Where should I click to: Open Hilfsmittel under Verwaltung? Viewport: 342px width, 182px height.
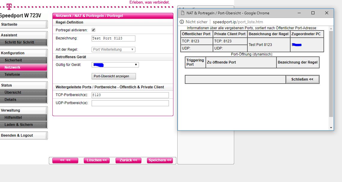click(x=24, y=118)
